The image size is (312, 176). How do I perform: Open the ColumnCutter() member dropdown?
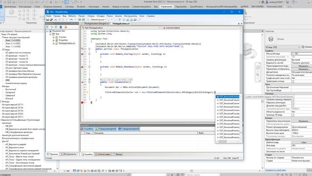click(x=202, y=28)
